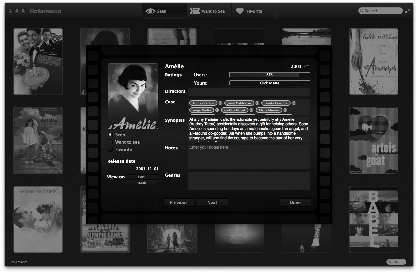The width and height of the screenshot is (418, 273).
Task: View the movie on IMDb
Action: coord(142,183)
